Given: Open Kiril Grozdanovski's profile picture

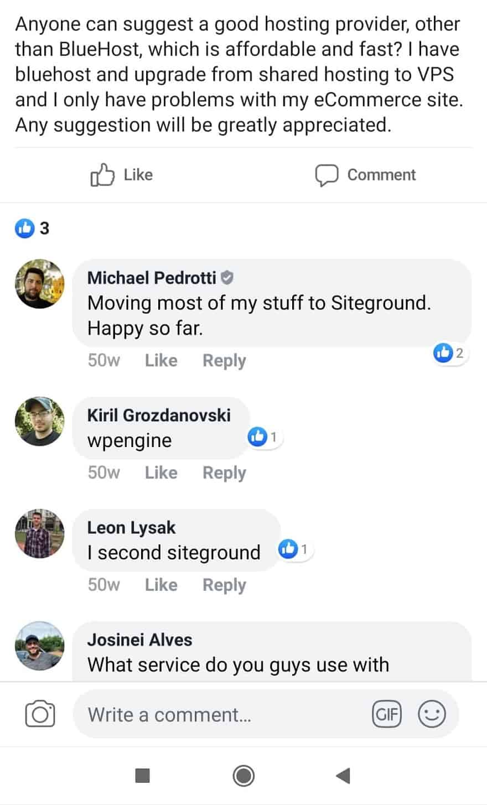Looking at the screenshot, I should [40, 421].
